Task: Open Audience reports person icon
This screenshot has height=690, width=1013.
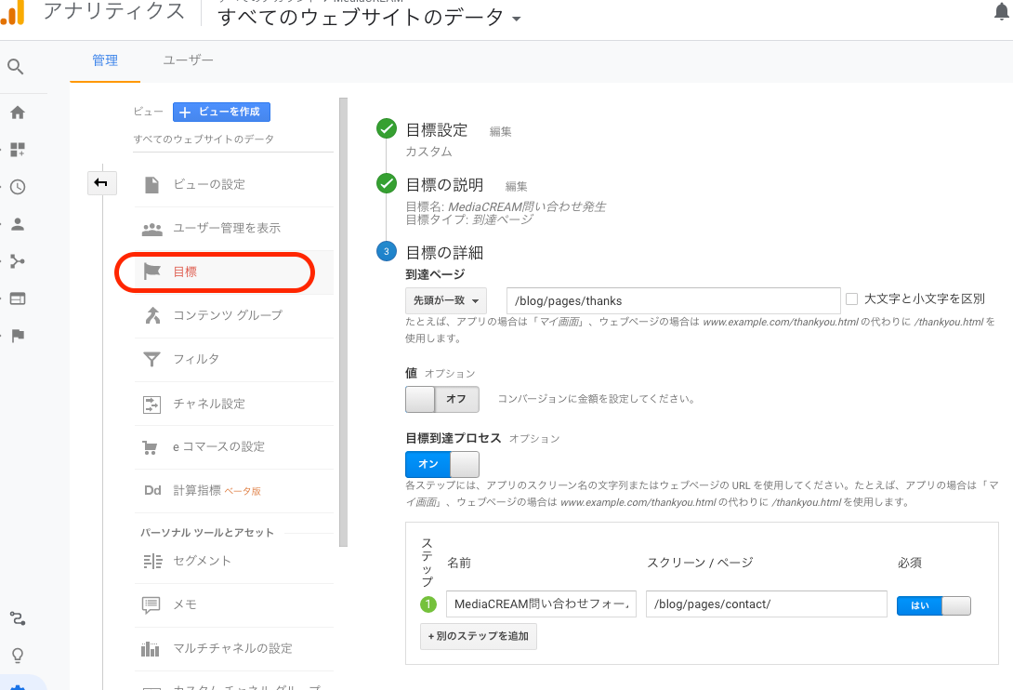Action: click(x=18, y=224)
